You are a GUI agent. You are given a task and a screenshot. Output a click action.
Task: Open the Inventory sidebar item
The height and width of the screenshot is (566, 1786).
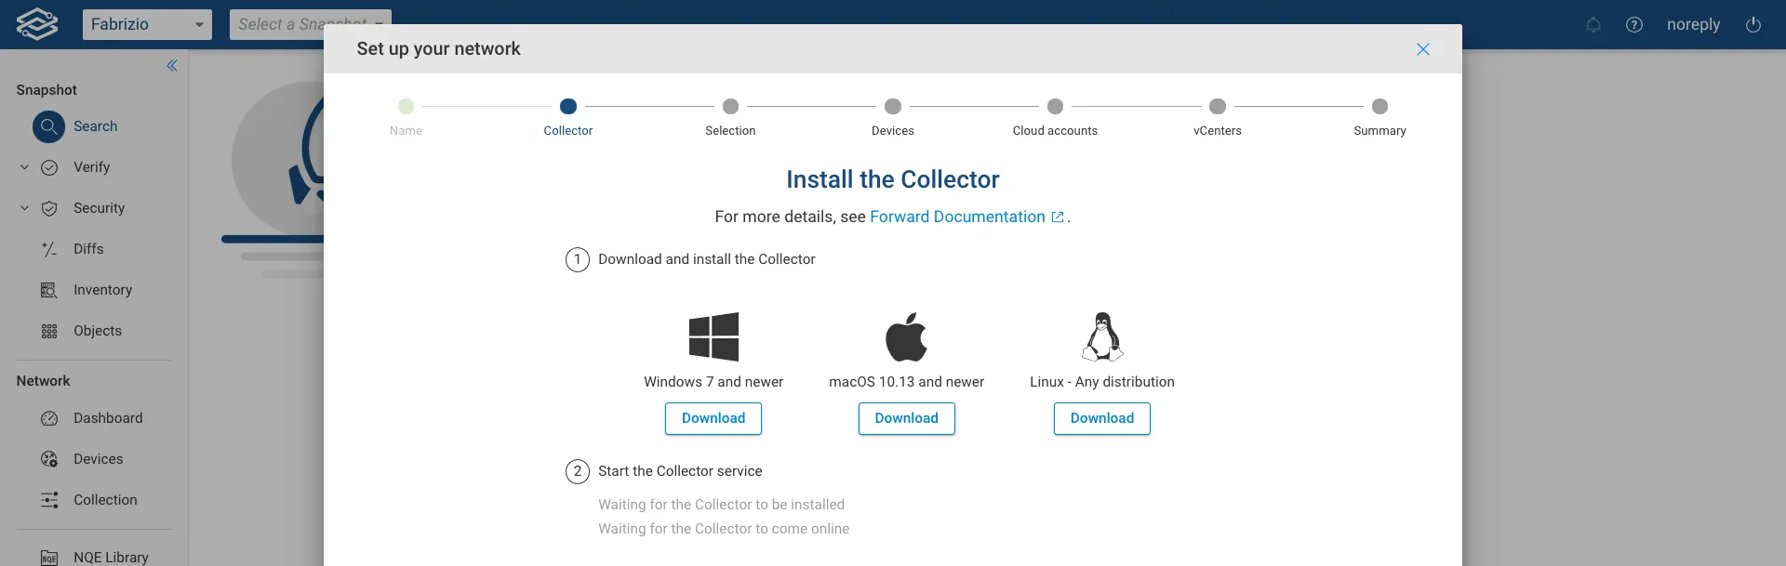click(x=102, y=290)
